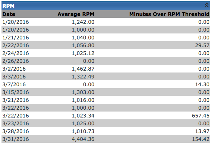
Task: Select the 1,016.00 average RPM value
Action: click(x=83, y=100)
